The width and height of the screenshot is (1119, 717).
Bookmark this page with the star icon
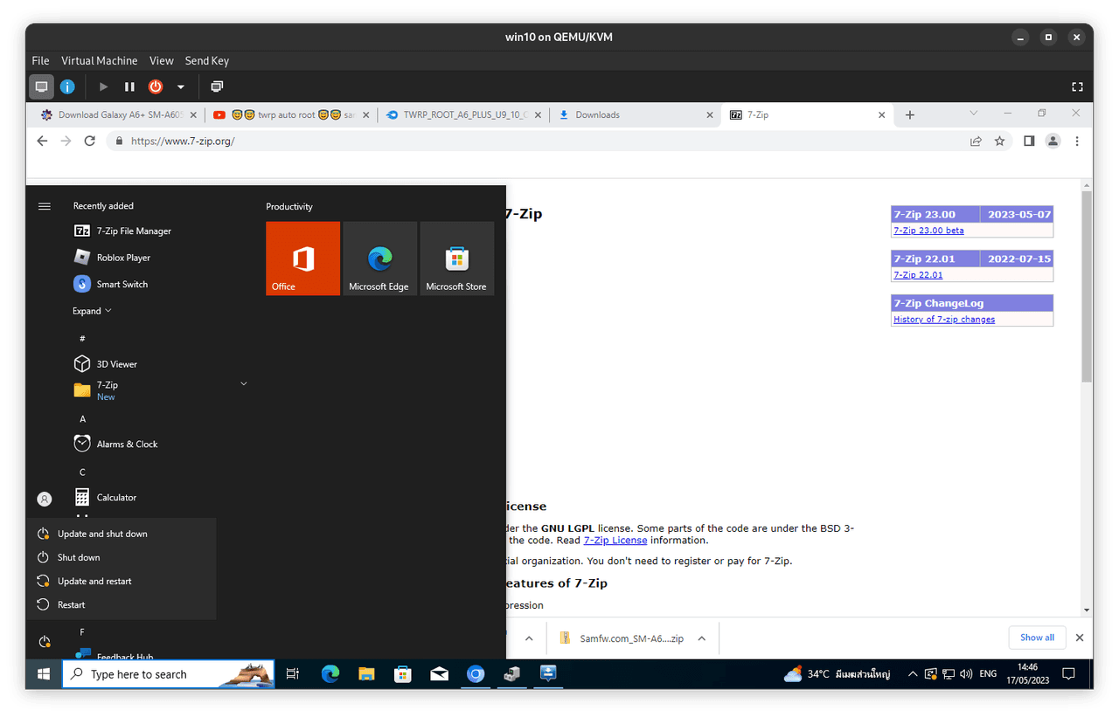click(999, 141)
